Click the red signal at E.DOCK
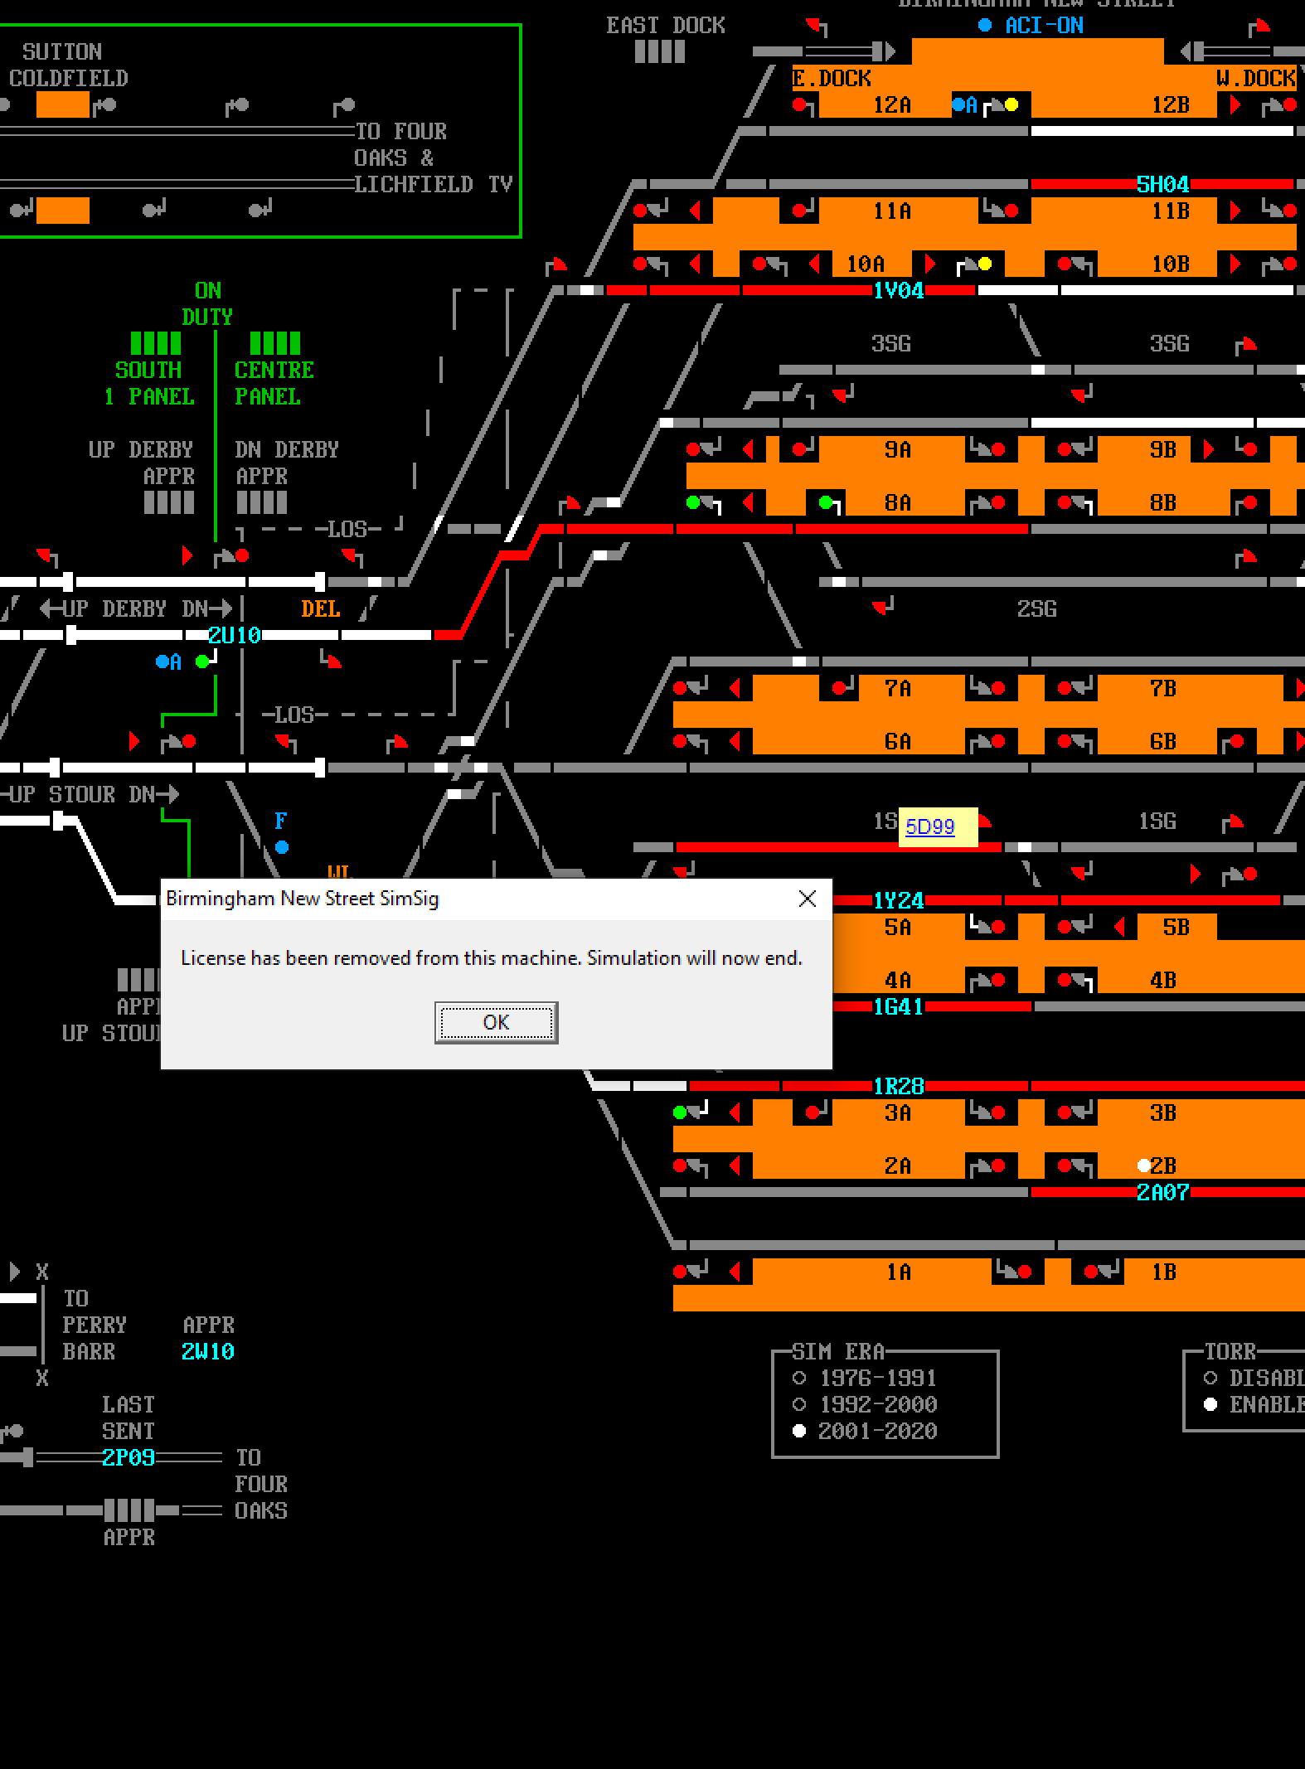 click(x=799, y=104)
